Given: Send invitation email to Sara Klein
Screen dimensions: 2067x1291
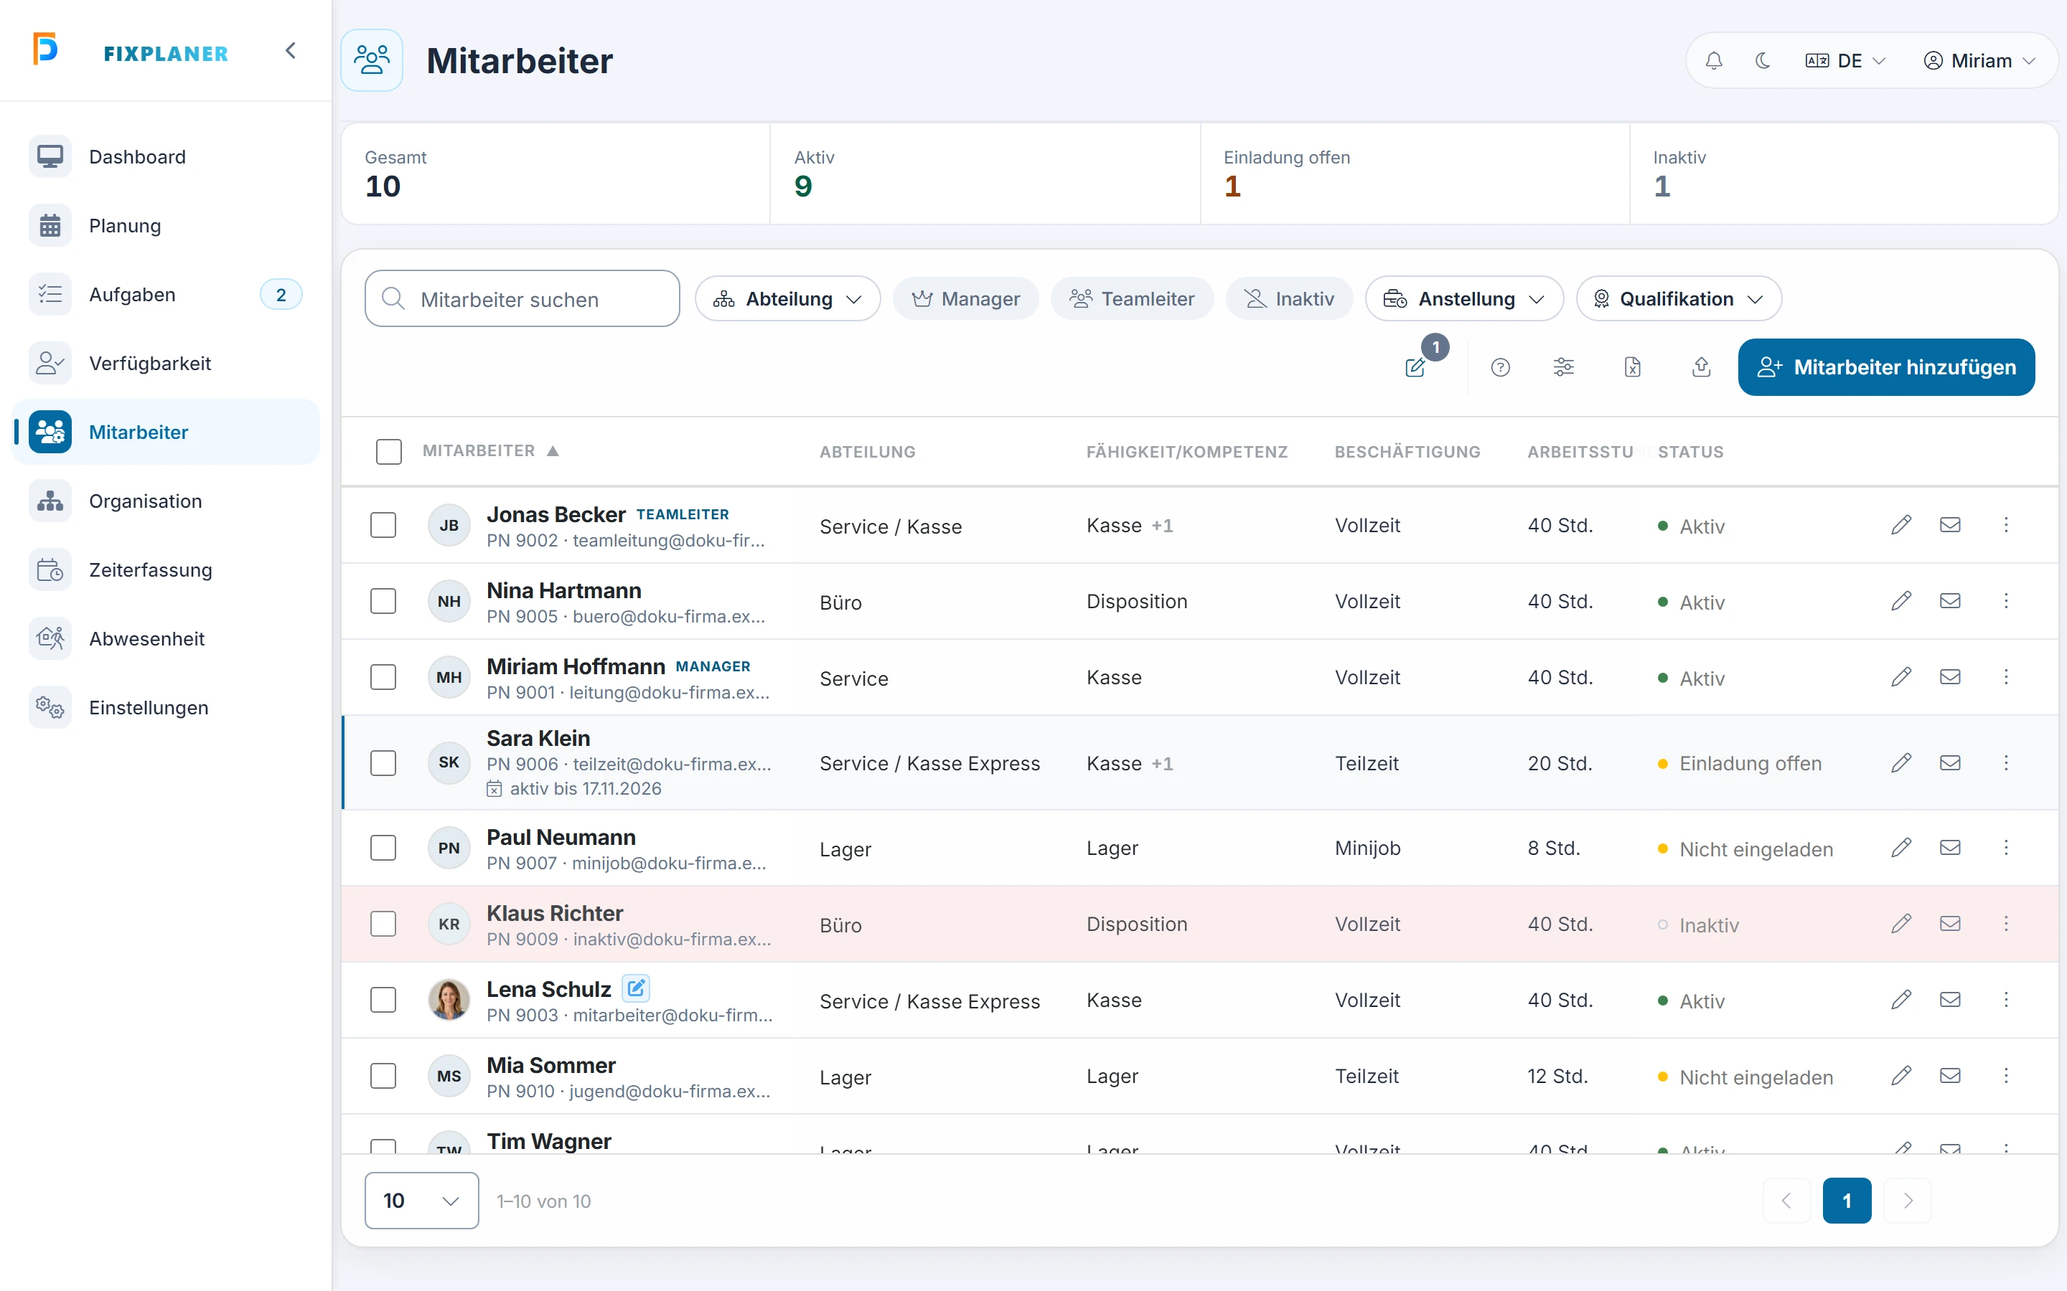Looking at the screenshot, I should pos(1950,762).
